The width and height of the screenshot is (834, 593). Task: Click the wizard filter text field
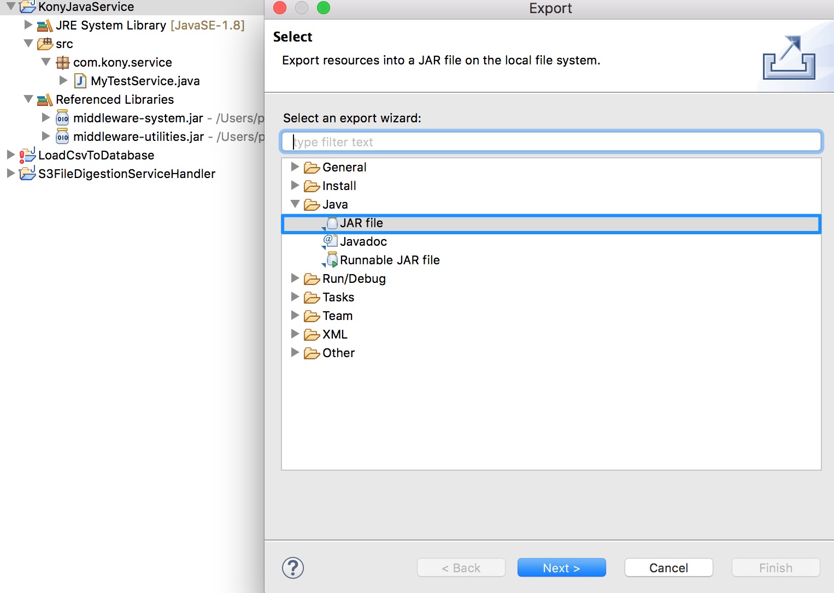tap(550, 141)
